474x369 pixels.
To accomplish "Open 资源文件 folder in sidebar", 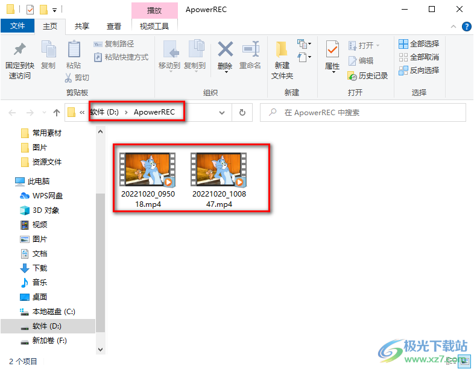I will tap(41, 162).
